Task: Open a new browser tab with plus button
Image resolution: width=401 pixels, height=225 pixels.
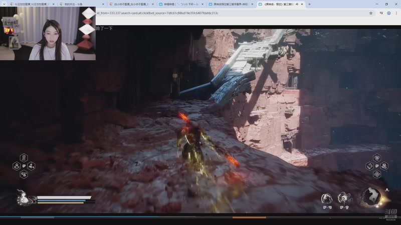Action: coord(309,4)
